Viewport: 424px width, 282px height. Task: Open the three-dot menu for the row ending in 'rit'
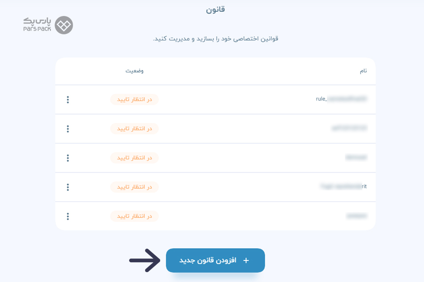[x=68, y=187]
